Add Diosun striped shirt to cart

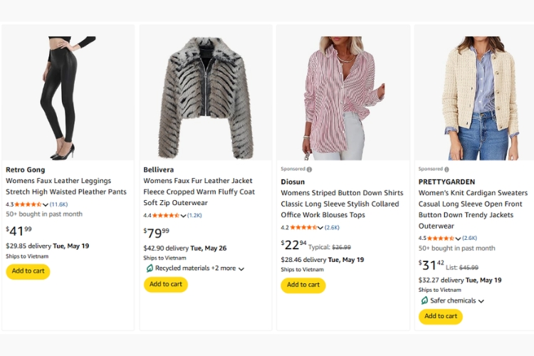coord(303,286)
